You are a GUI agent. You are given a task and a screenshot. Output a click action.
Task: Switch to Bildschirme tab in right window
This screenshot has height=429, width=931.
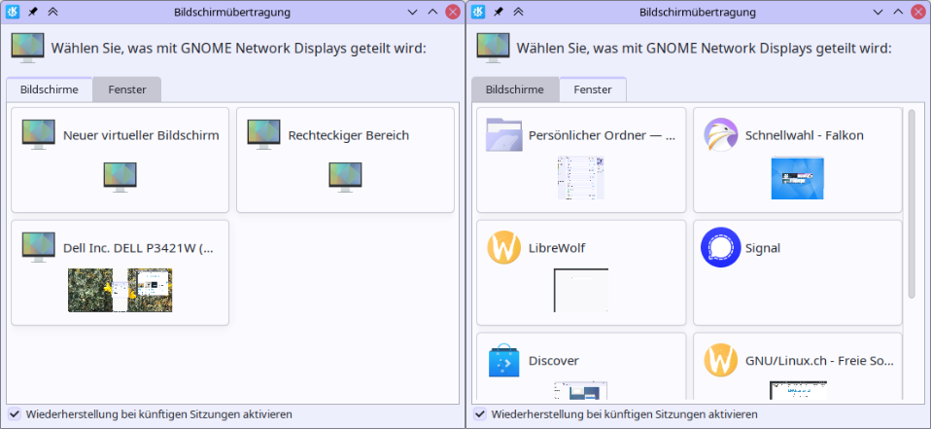[x=515, y=89]
